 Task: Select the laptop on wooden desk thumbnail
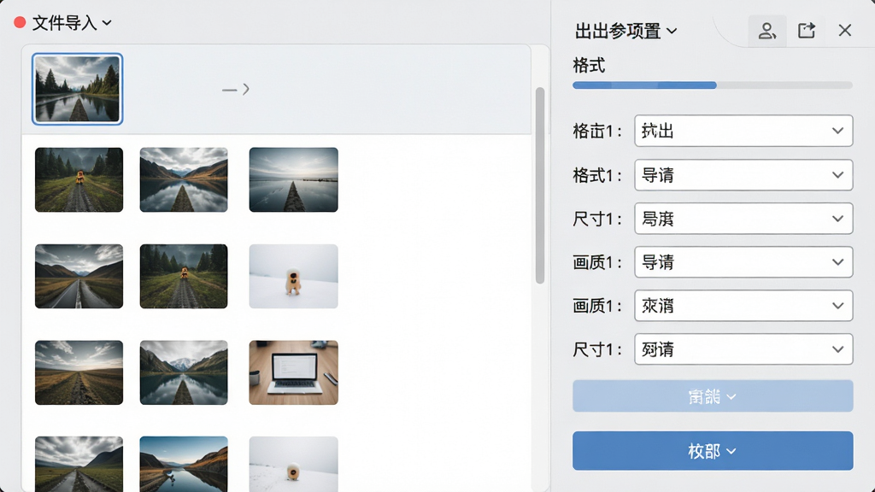[x=294, y=372]
